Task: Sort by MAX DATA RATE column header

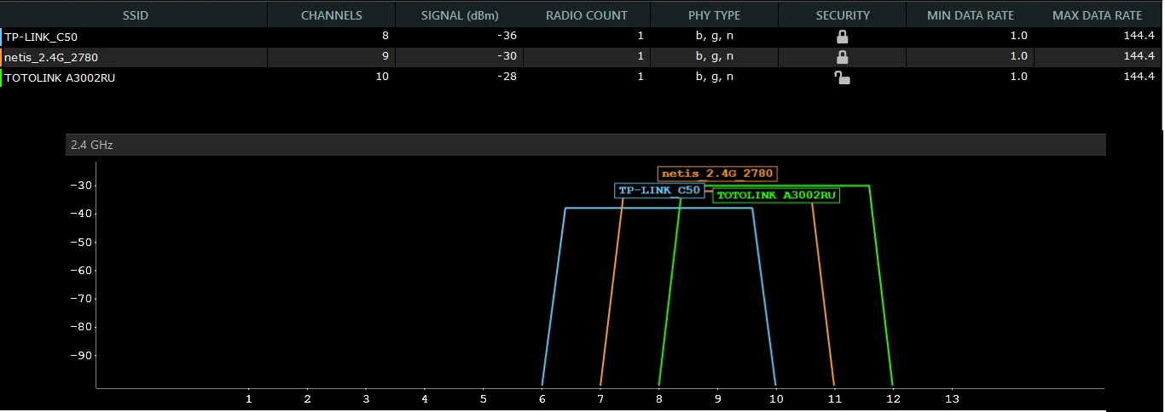Action: coord(1098,14)
